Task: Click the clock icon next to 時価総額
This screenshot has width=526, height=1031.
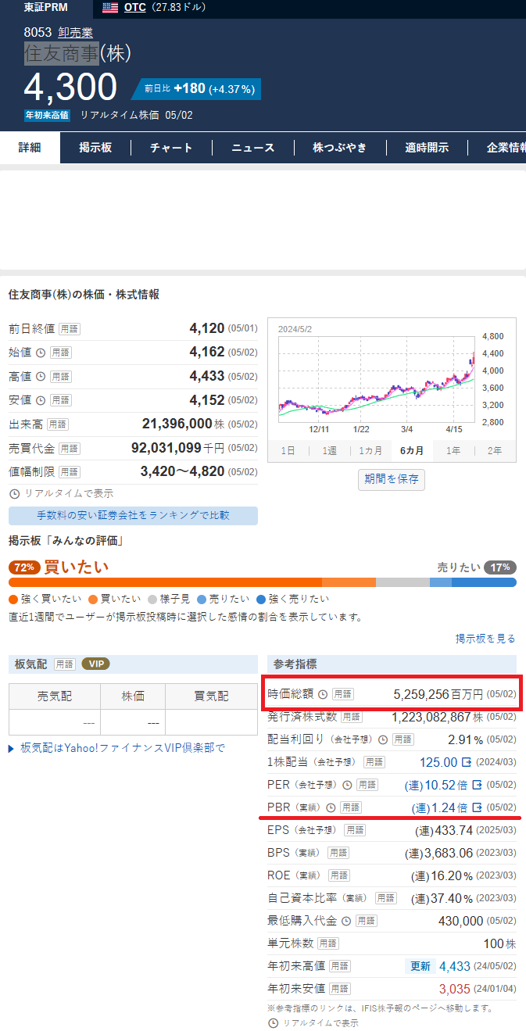Action: pyautogui.click(x=324, y=693)
